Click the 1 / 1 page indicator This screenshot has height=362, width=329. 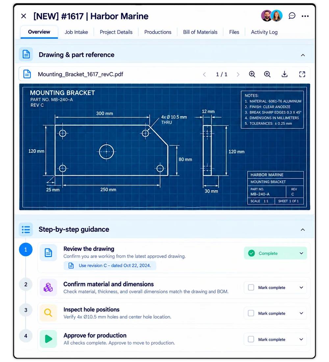pos(221,74)
